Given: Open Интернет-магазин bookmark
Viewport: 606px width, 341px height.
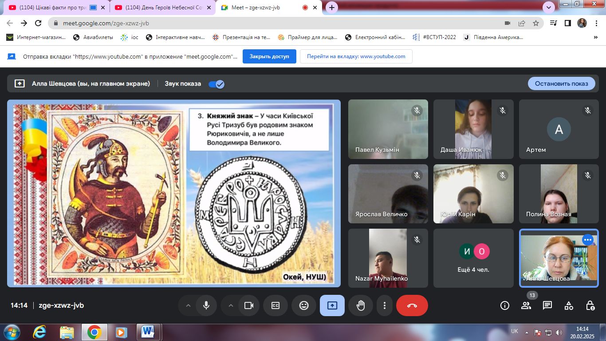Looking at the screenshot, I should pos(36,37).
